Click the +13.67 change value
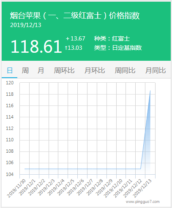 [x=75, y=38]
